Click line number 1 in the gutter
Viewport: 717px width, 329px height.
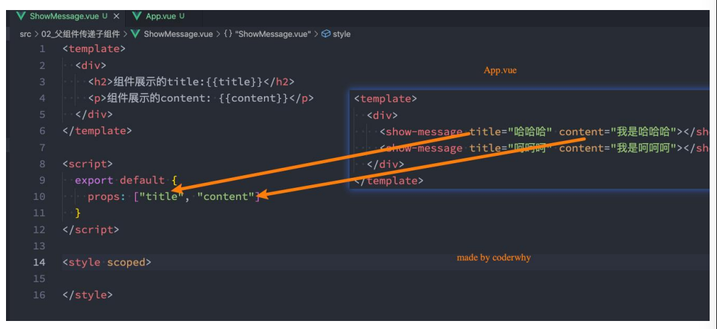[42, 49]
